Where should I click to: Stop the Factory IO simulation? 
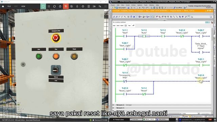43,6
